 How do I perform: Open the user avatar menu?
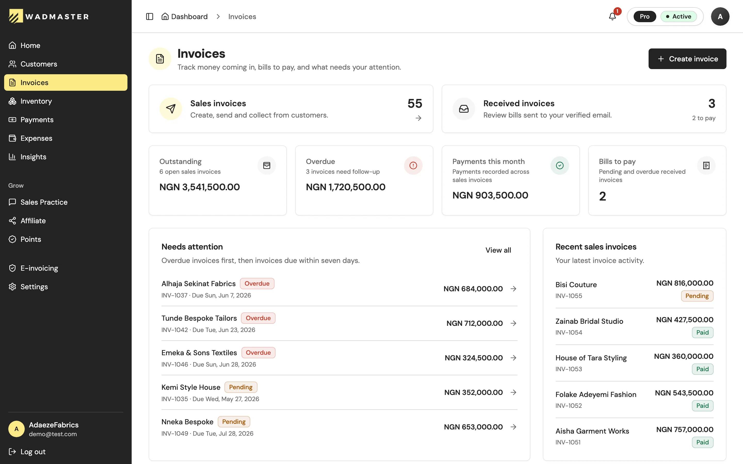[720, 16]
